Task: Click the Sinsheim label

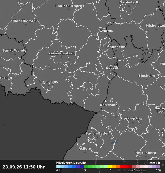Action: pos(147,76)
